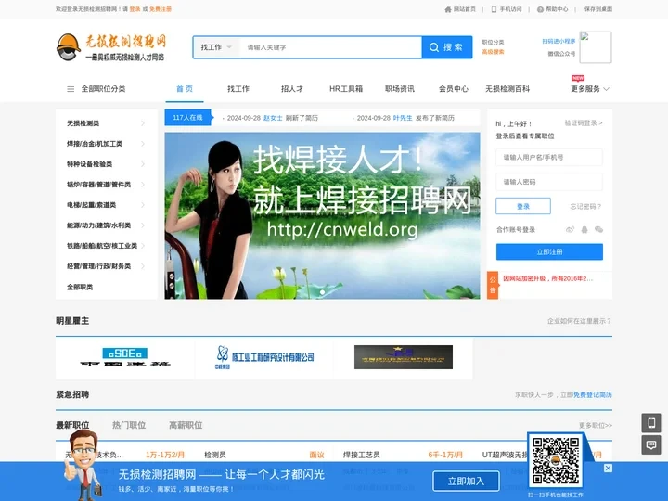Switch to the 热门职位 tab
Screen dimensions: 668x501
pos(129,425)
